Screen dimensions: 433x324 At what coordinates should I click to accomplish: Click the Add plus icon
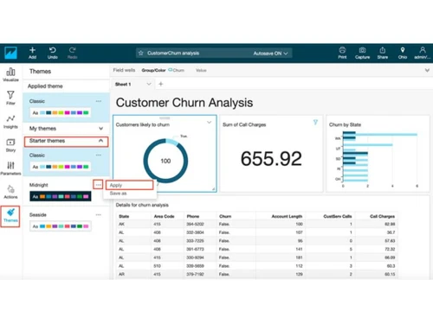32,50
